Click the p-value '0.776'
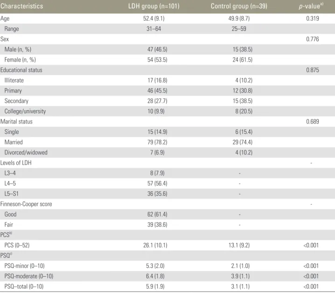This screenshot has height=293, width=335. coord(312,39)
